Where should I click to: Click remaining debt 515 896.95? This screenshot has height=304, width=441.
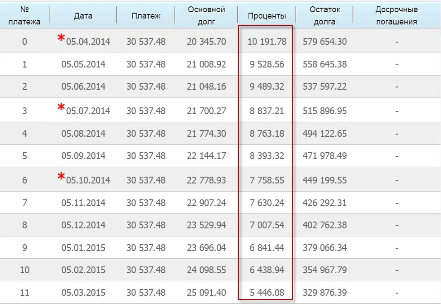[325, 111]
